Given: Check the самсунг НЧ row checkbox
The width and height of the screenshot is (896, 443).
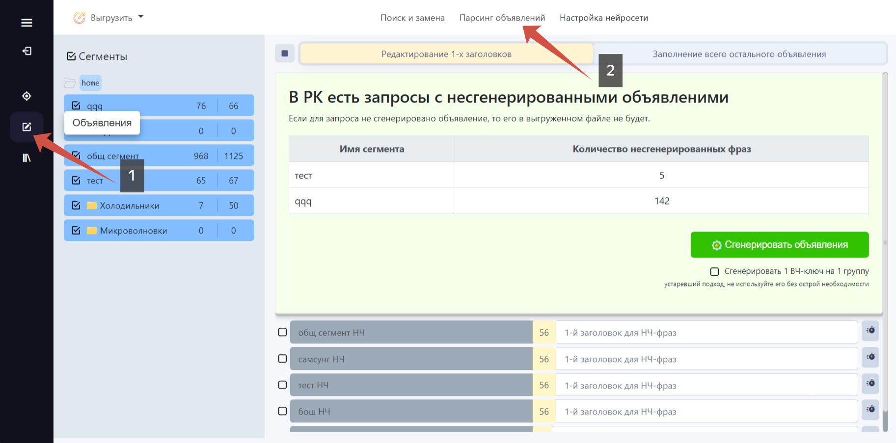Looking at the screenshot, I should (x=282, y=359).
